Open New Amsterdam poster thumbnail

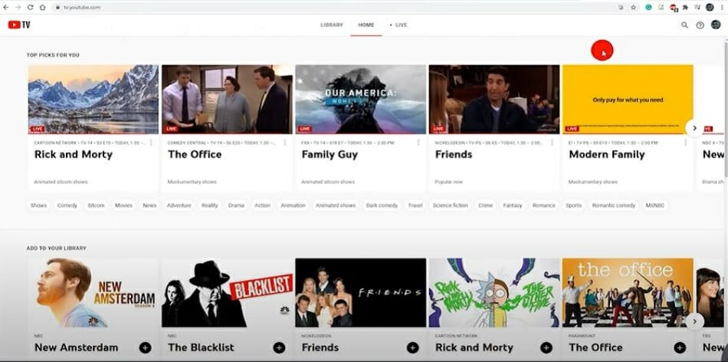93,293
